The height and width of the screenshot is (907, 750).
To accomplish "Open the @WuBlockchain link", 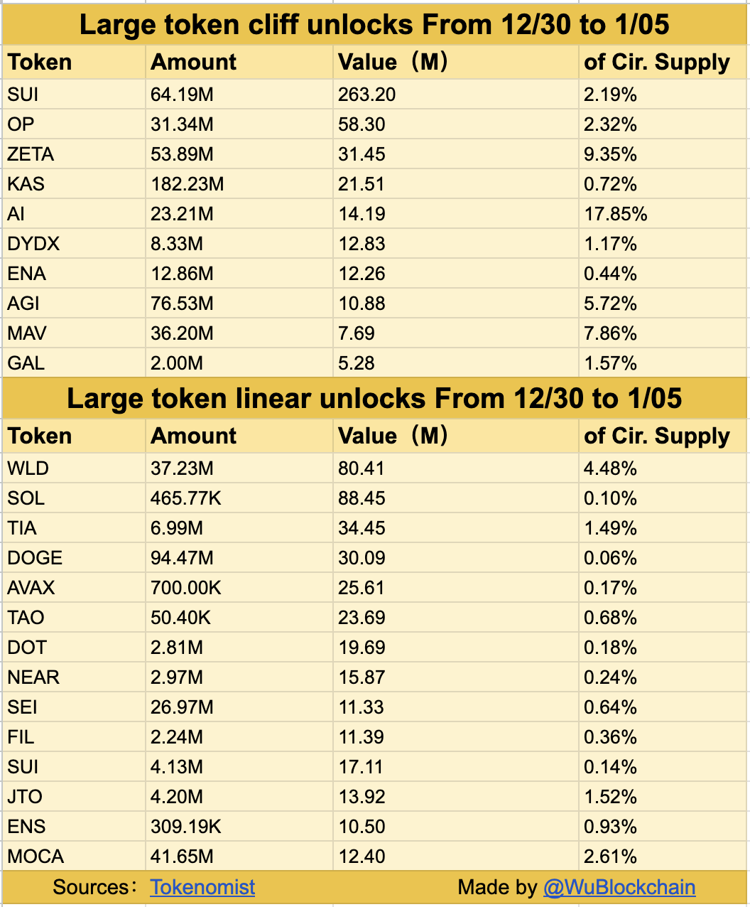I will (x=619, y=887).
